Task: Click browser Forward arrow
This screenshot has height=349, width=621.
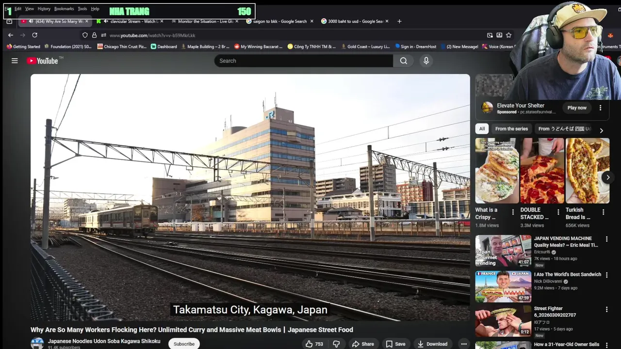Action: [x=22, y=35]
